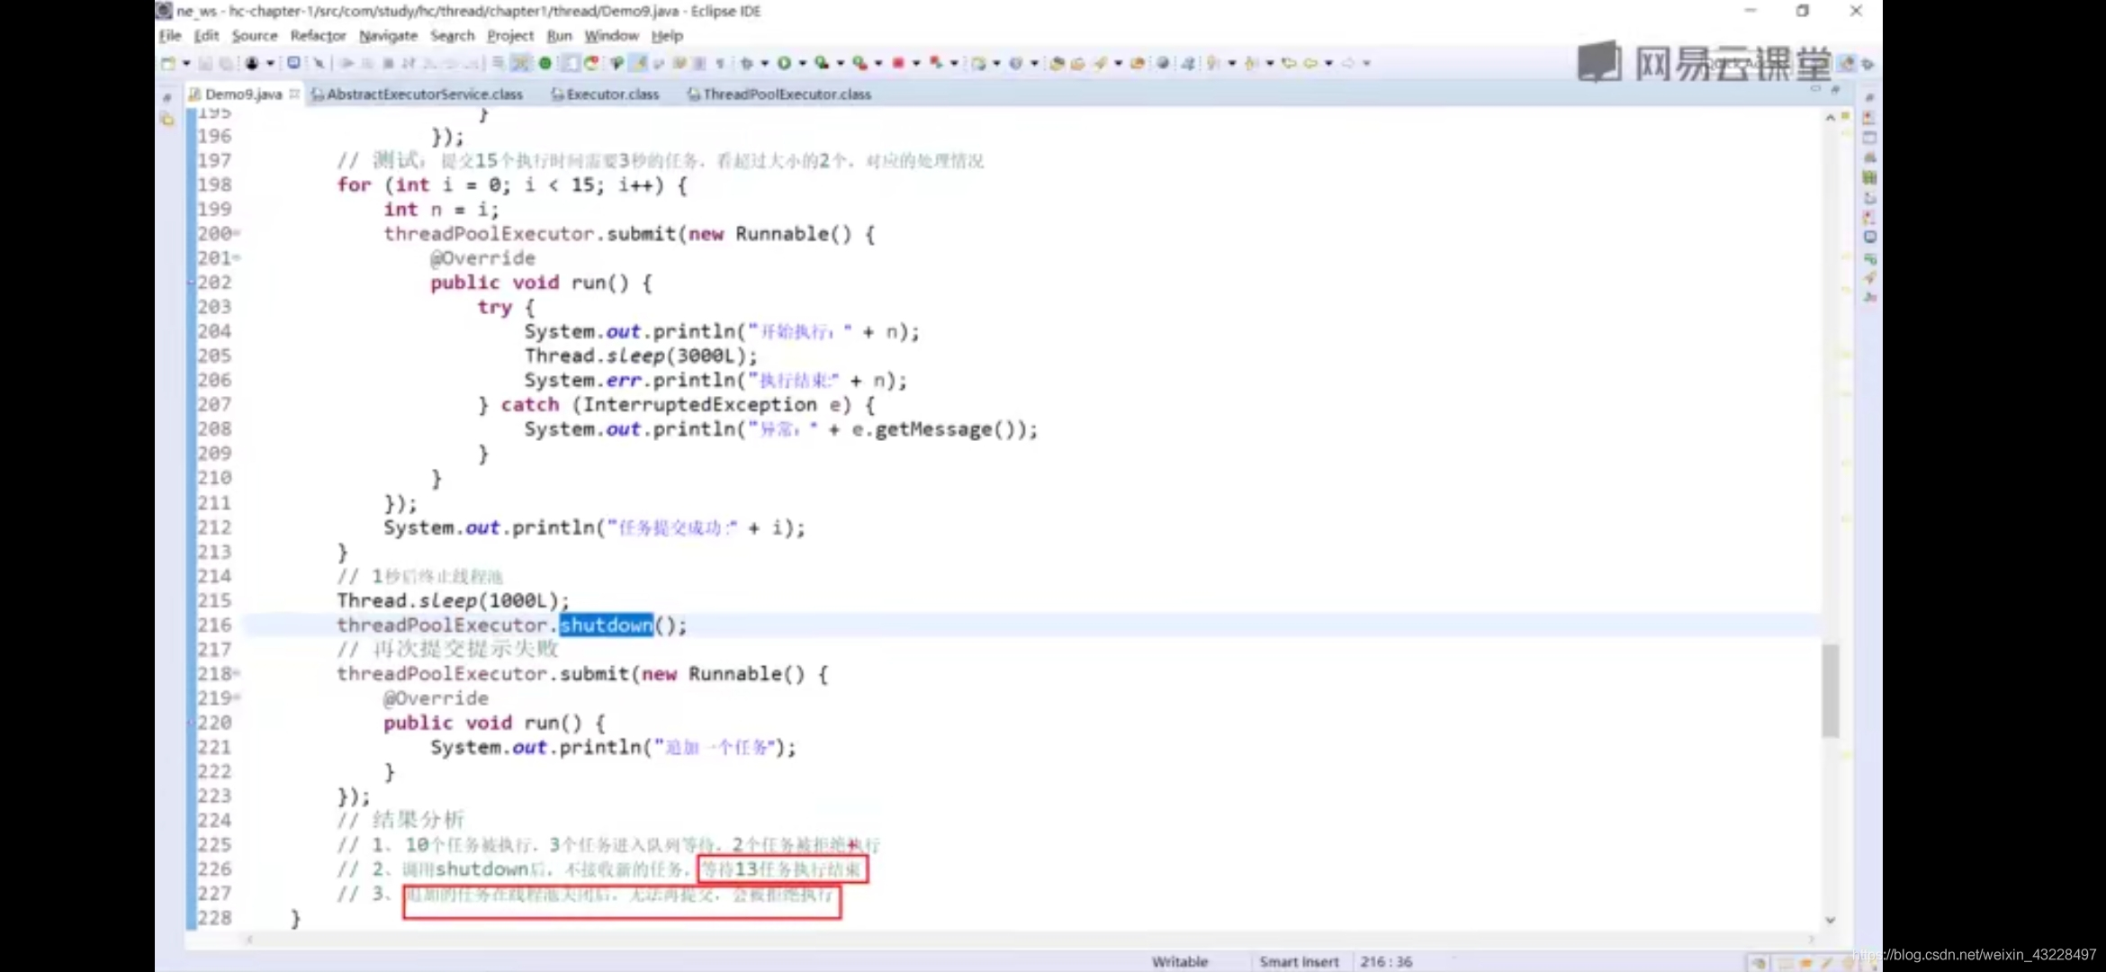Click the Save All toolbar icon
2106x972 pixels.
tap(226, 63)
